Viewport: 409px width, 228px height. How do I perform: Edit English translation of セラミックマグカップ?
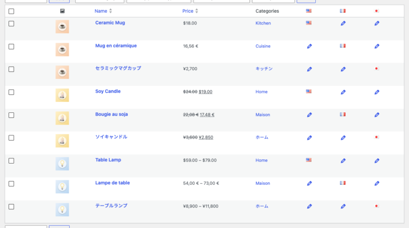pyautogui.click(x=309, y=69)
